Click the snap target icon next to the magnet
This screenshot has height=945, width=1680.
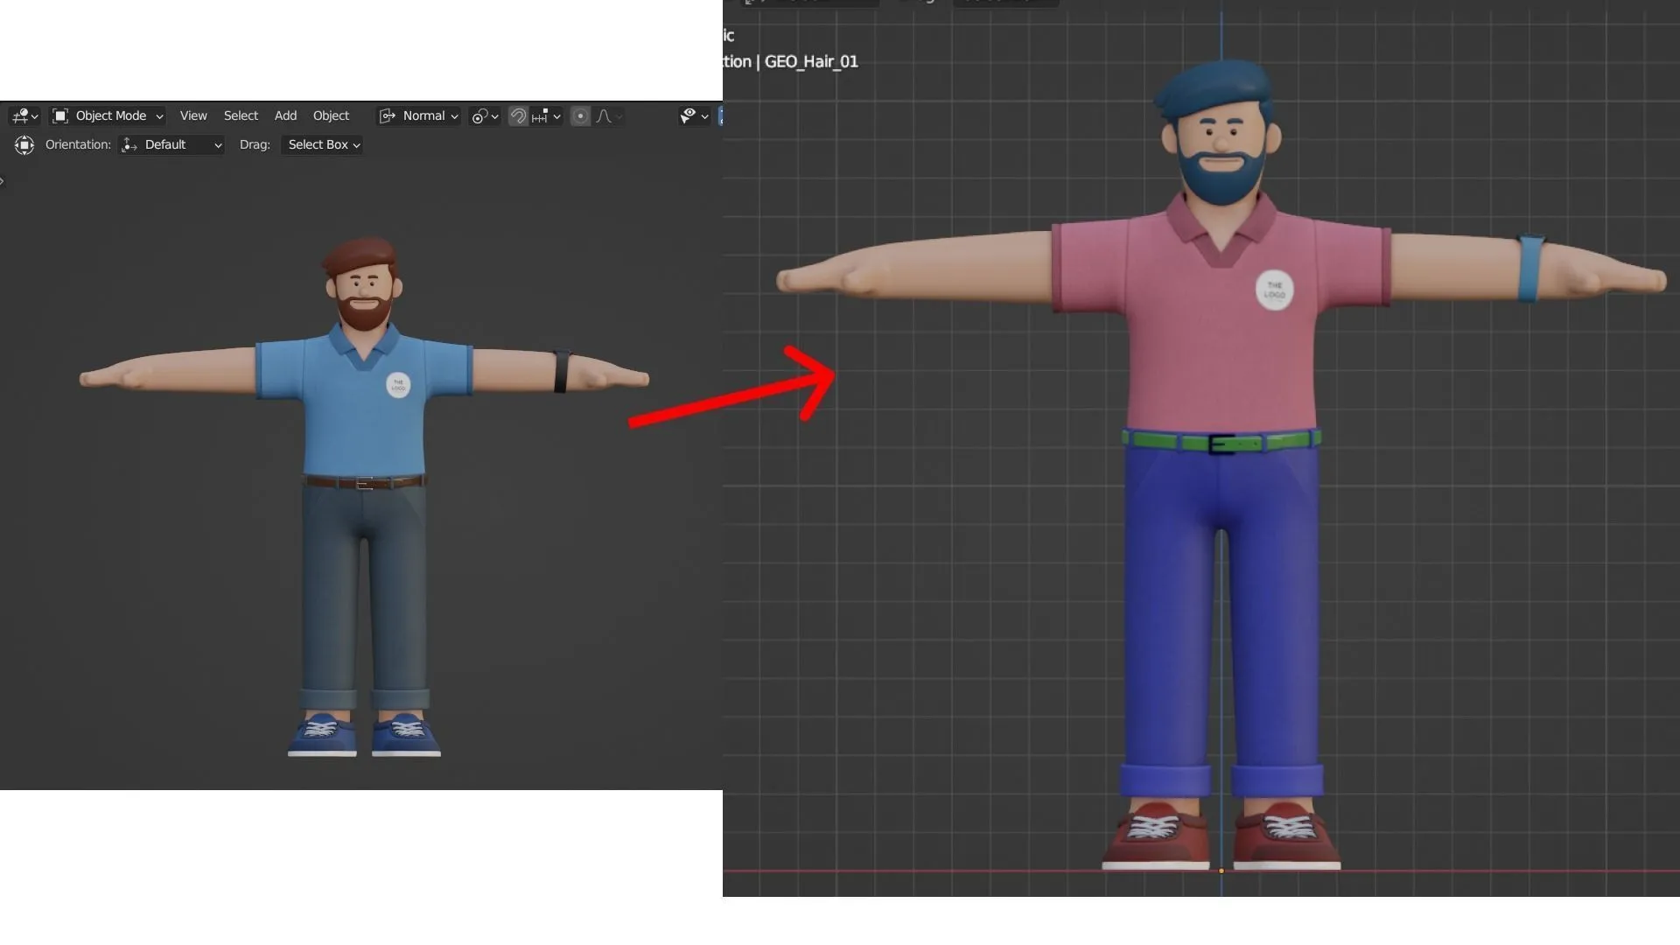tap(540, 115)
